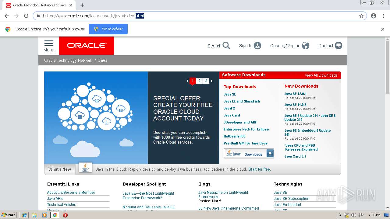Screen dimensions: 390x219
Task: Open Enterprise Pack for Eclipse link
Action: tap(246, 129)
